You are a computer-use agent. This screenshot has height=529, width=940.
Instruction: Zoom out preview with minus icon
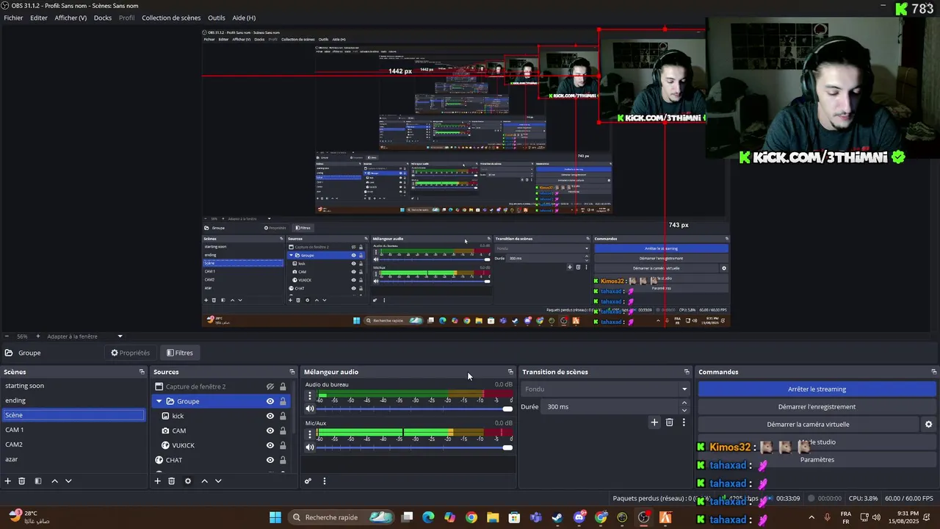7,337
